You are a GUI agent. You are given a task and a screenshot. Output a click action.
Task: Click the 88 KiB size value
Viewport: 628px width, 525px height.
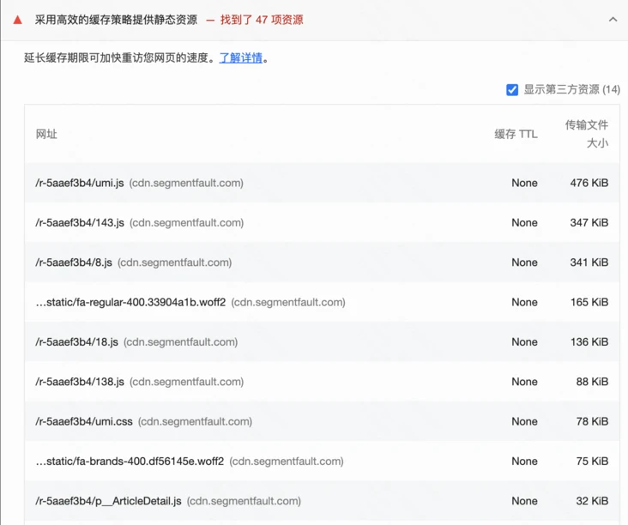(592, 382)
